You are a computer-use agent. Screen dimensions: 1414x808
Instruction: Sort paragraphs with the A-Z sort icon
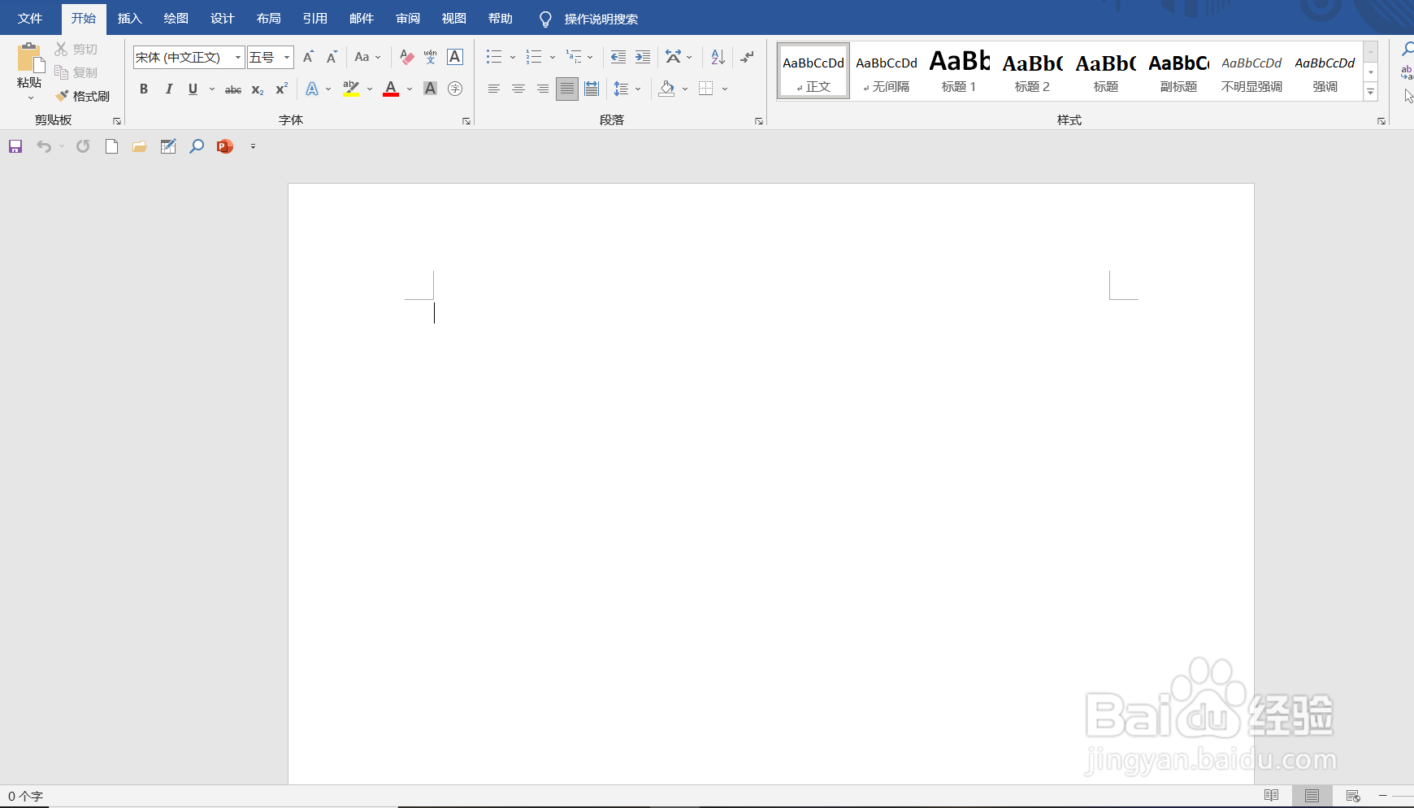pyautogui.click(x=718, y=57)
